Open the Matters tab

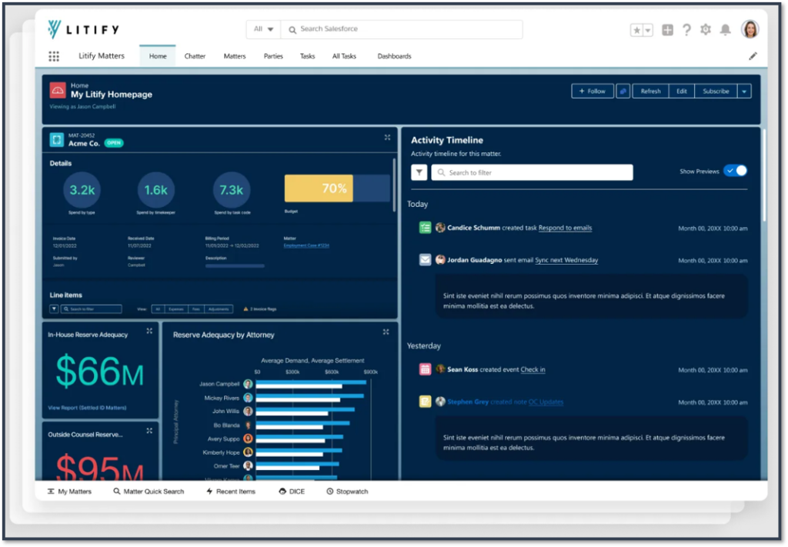(x=235, y=56)
